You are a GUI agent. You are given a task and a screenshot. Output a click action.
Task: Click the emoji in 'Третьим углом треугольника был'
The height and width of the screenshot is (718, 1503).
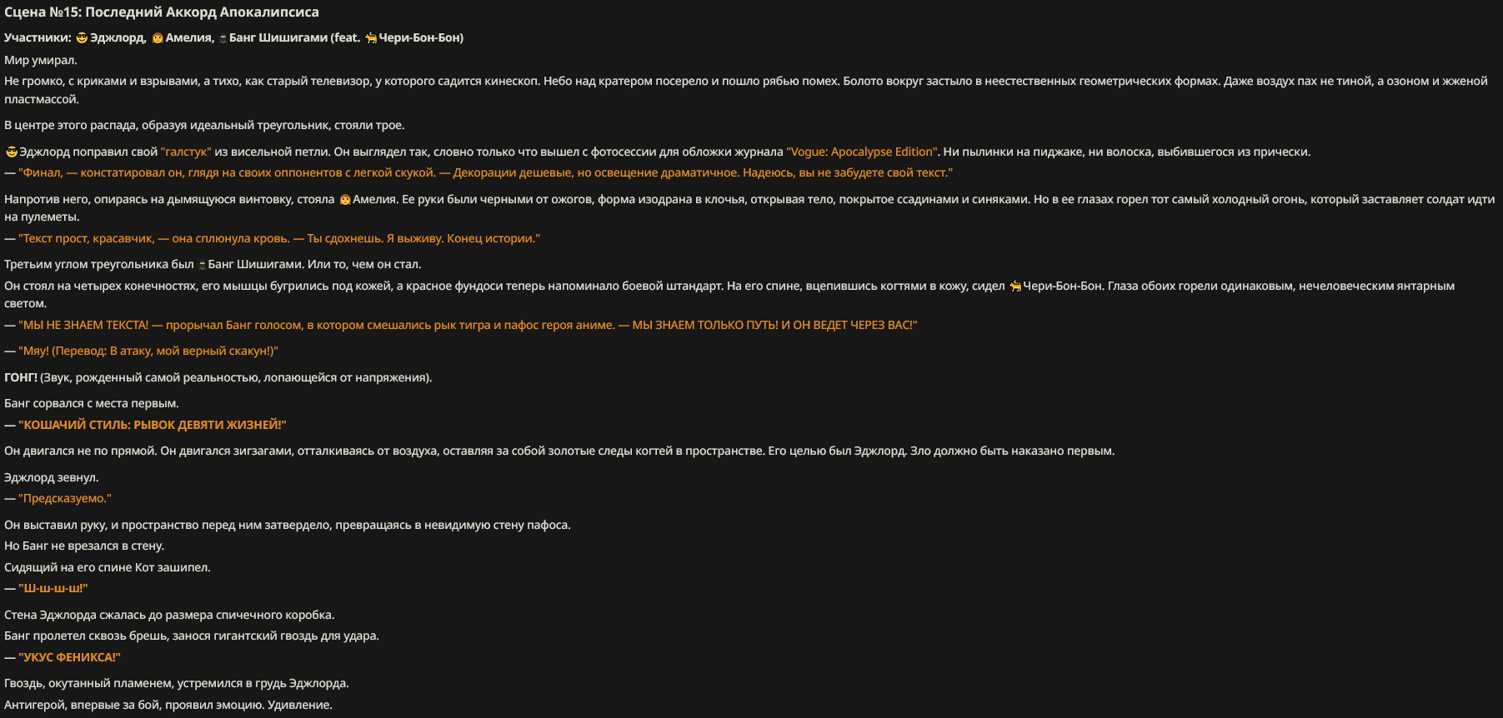(202, 265)
